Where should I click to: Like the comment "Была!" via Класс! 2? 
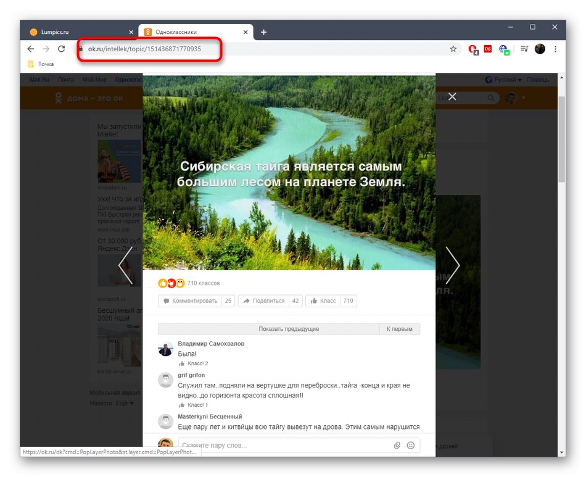coord(193,363)
